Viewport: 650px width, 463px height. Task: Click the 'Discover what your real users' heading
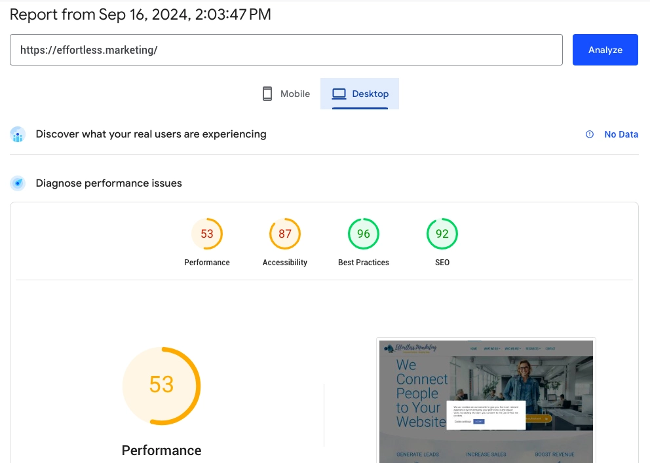click(151, 134)
